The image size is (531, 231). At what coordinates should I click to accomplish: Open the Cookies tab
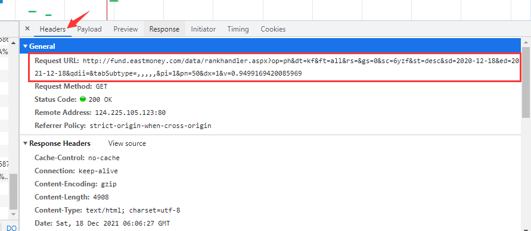coord(273,29)
